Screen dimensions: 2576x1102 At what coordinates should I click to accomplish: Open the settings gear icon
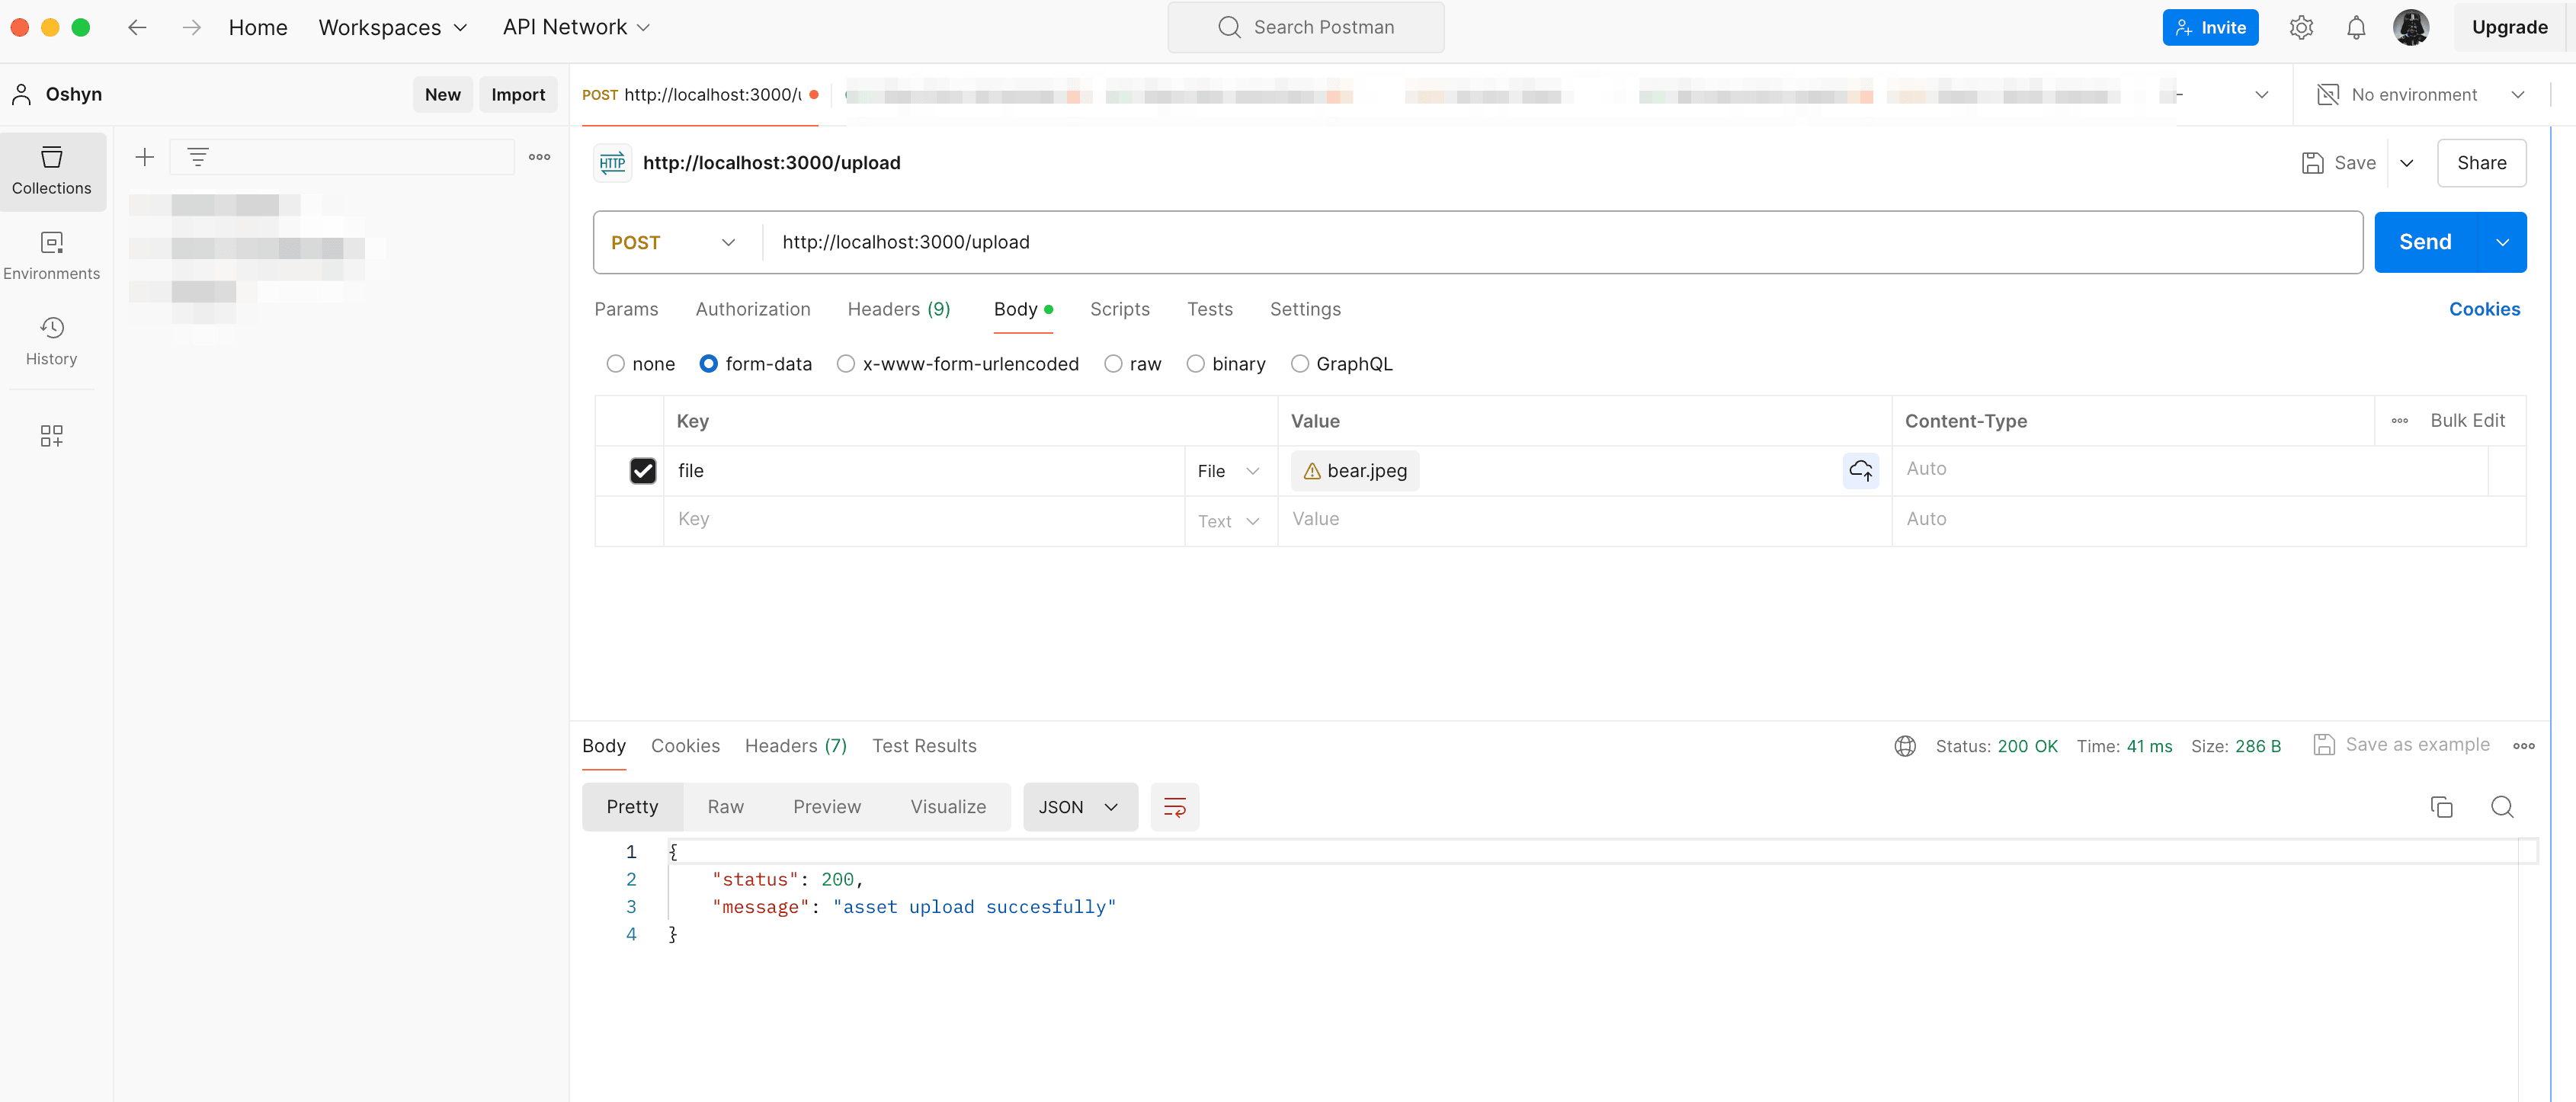pyautogui.click(x=2301, y=27)
